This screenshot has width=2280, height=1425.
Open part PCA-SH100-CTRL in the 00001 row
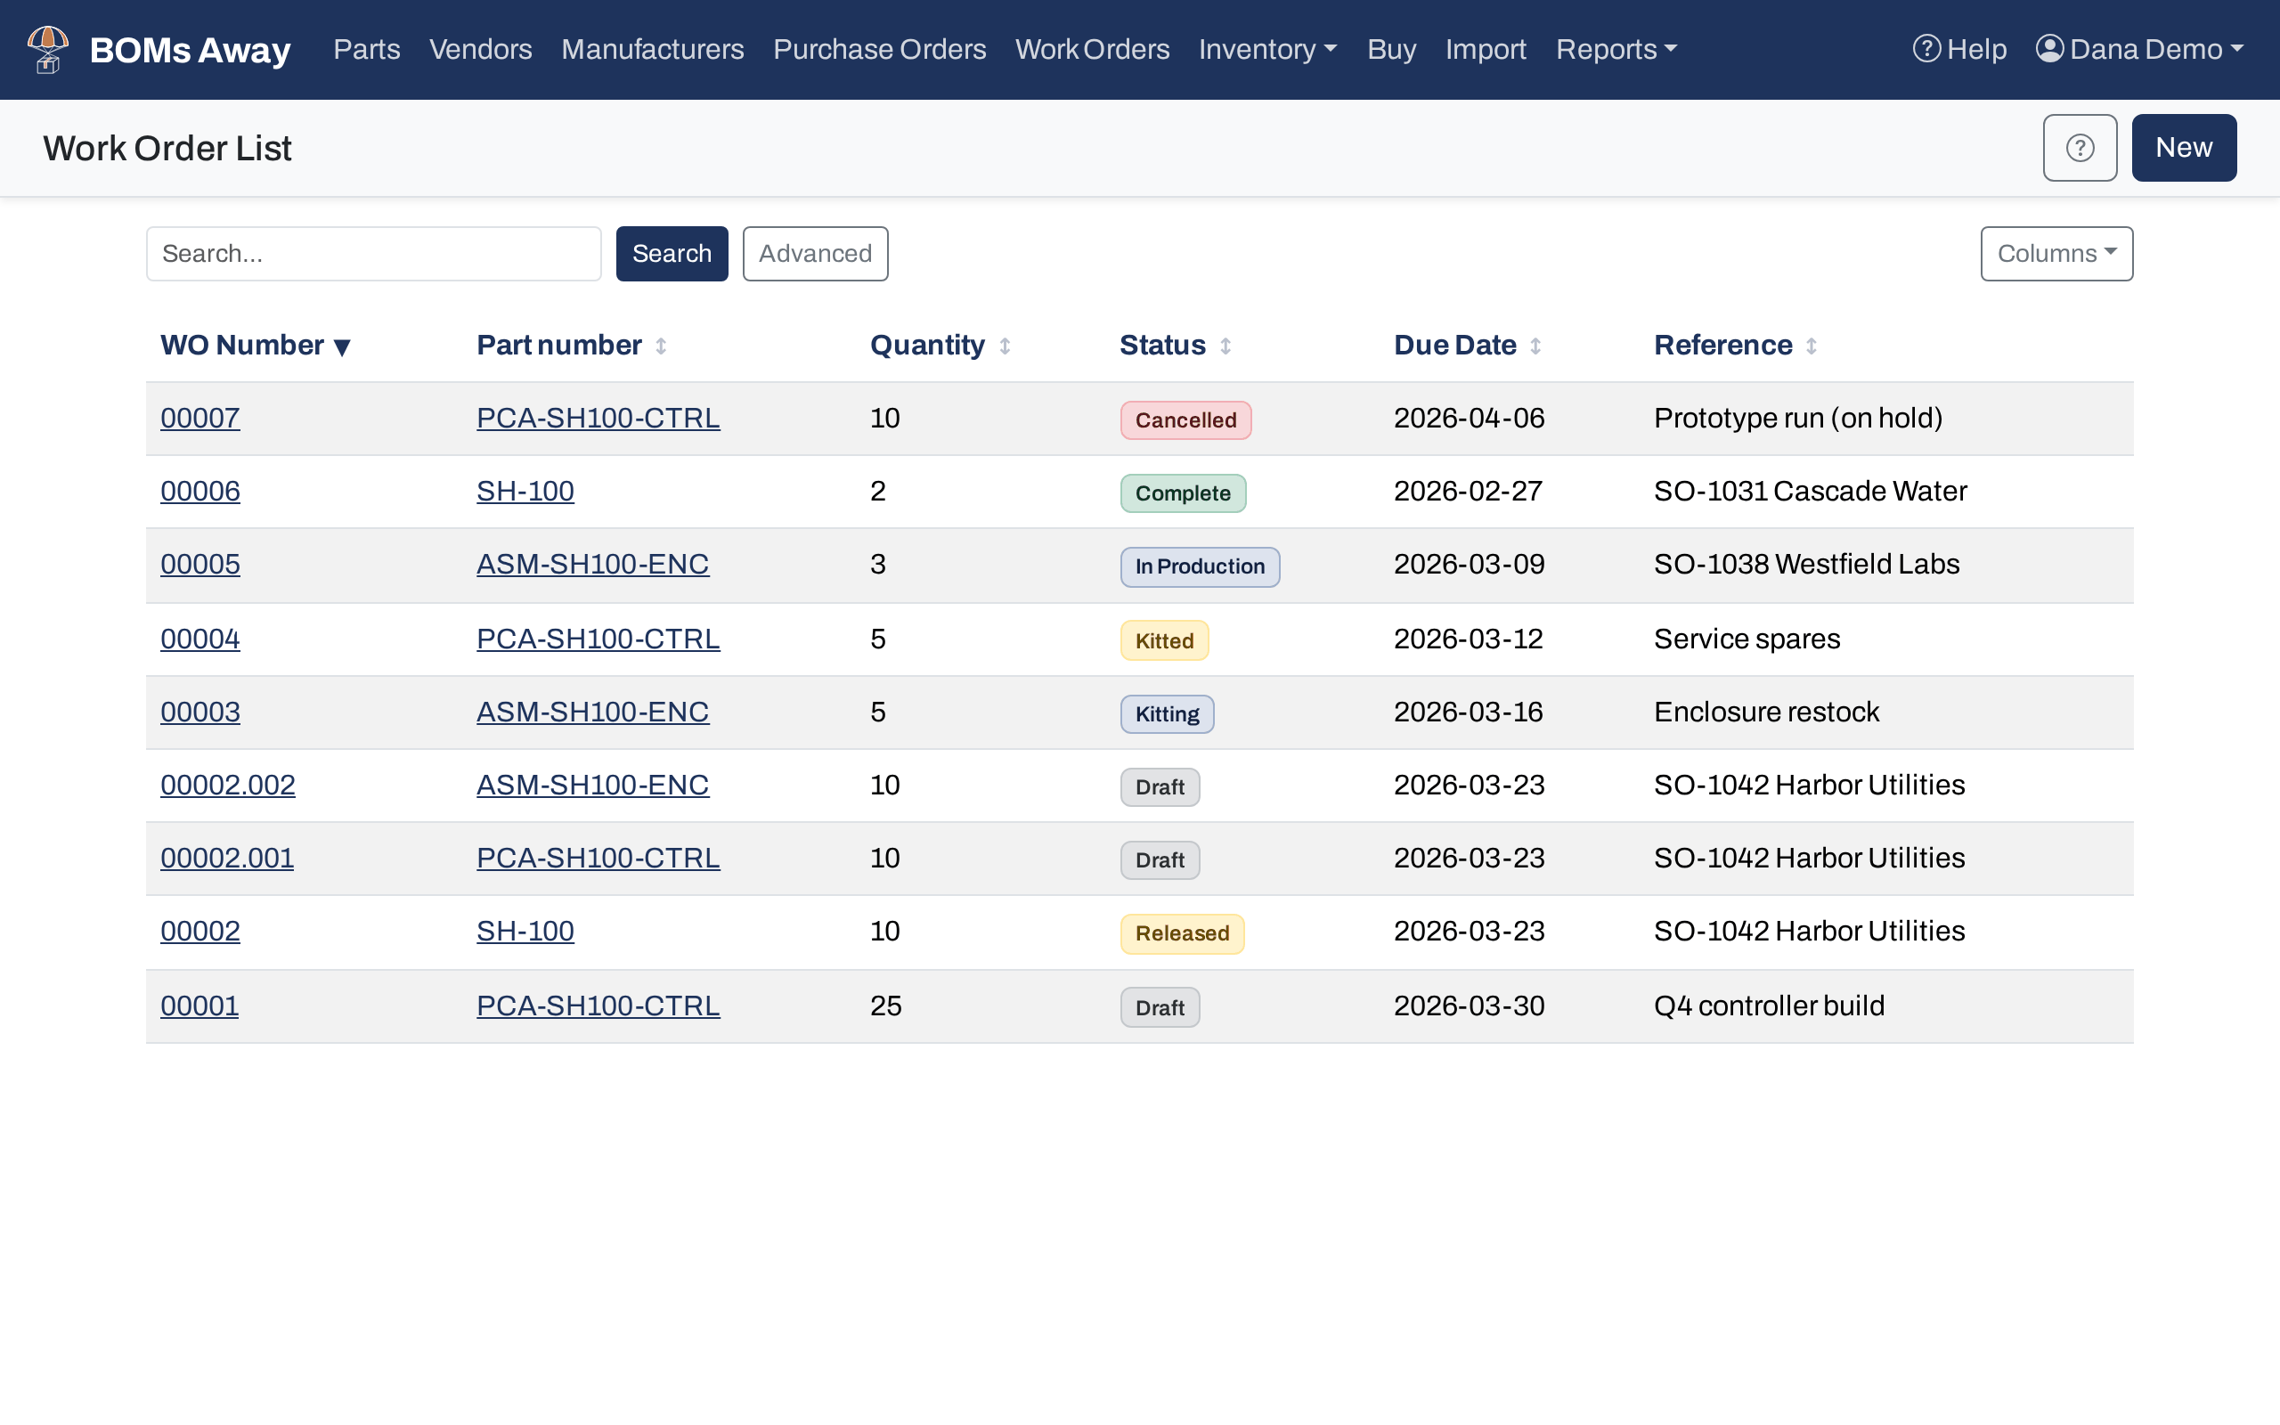(598, 1006)
